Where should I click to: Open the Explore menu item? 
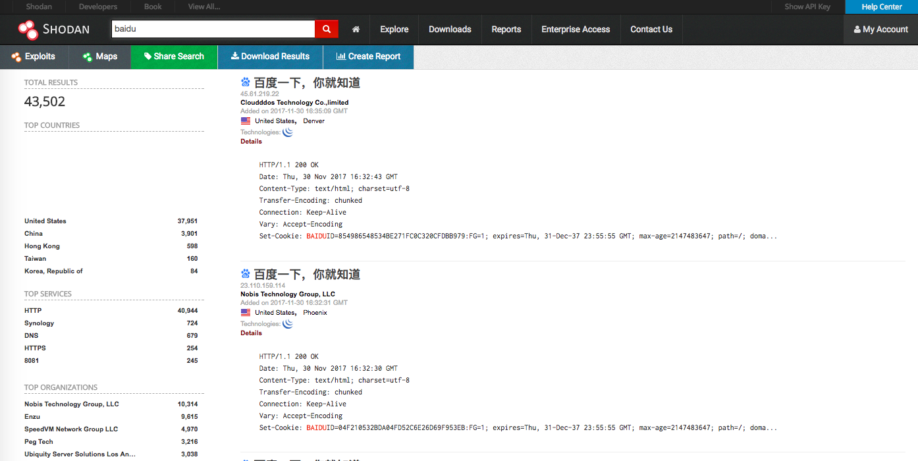pos(394,30)
